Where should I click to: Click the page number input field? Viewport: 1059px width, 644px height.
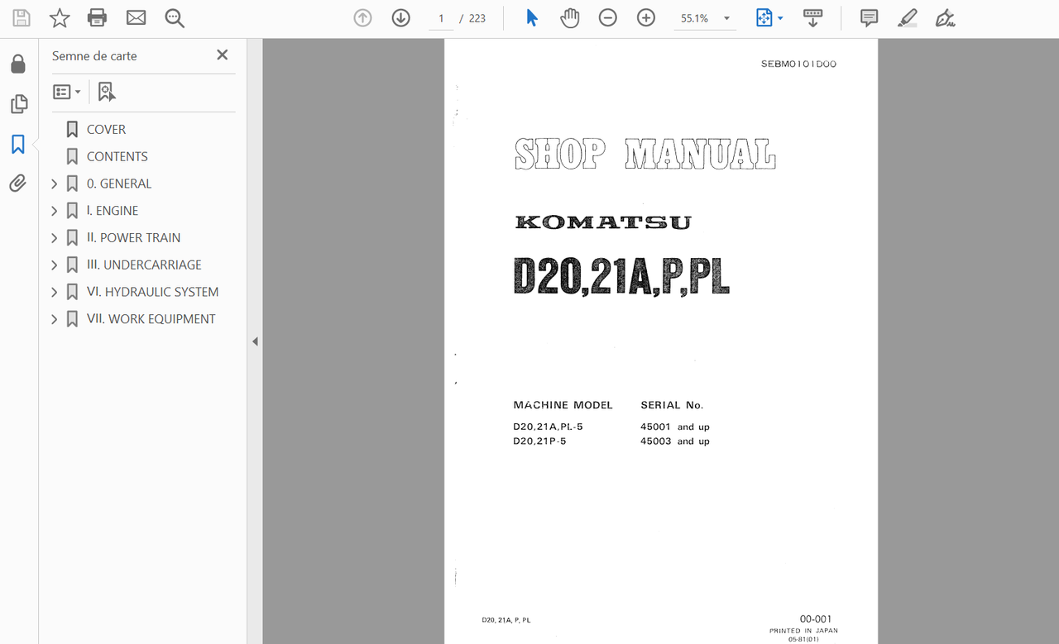441,18
